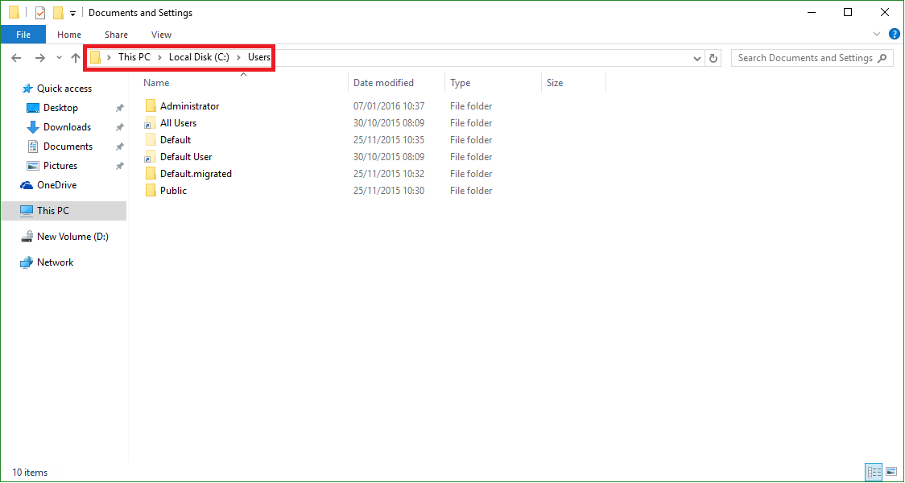Open the address bar history dropdown
The height and width of the screenshot is (483, 905).
(x=696, y=57)
